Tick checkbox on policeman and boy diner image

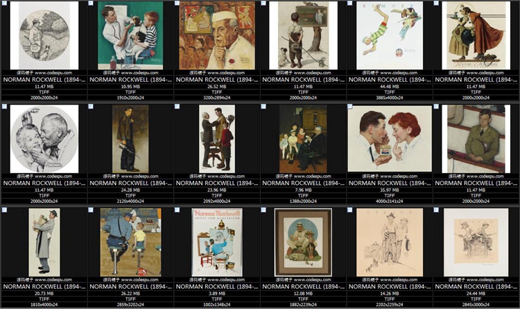click(91, 210)
